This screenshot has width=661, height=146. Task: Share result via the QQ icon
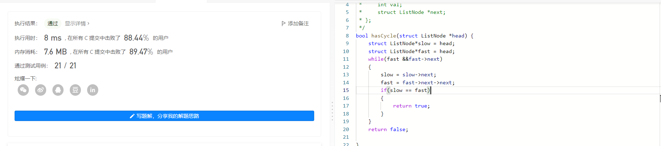(58, 90)
